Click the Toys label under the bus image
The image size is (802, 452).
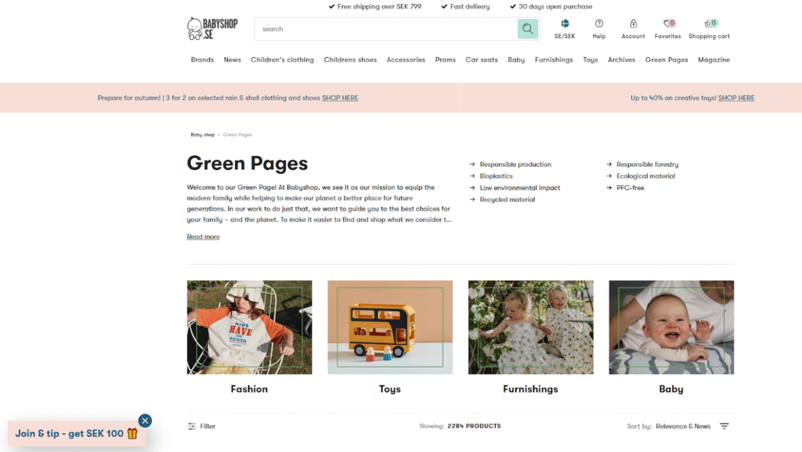pyautogui.click(x=390, y=389)
